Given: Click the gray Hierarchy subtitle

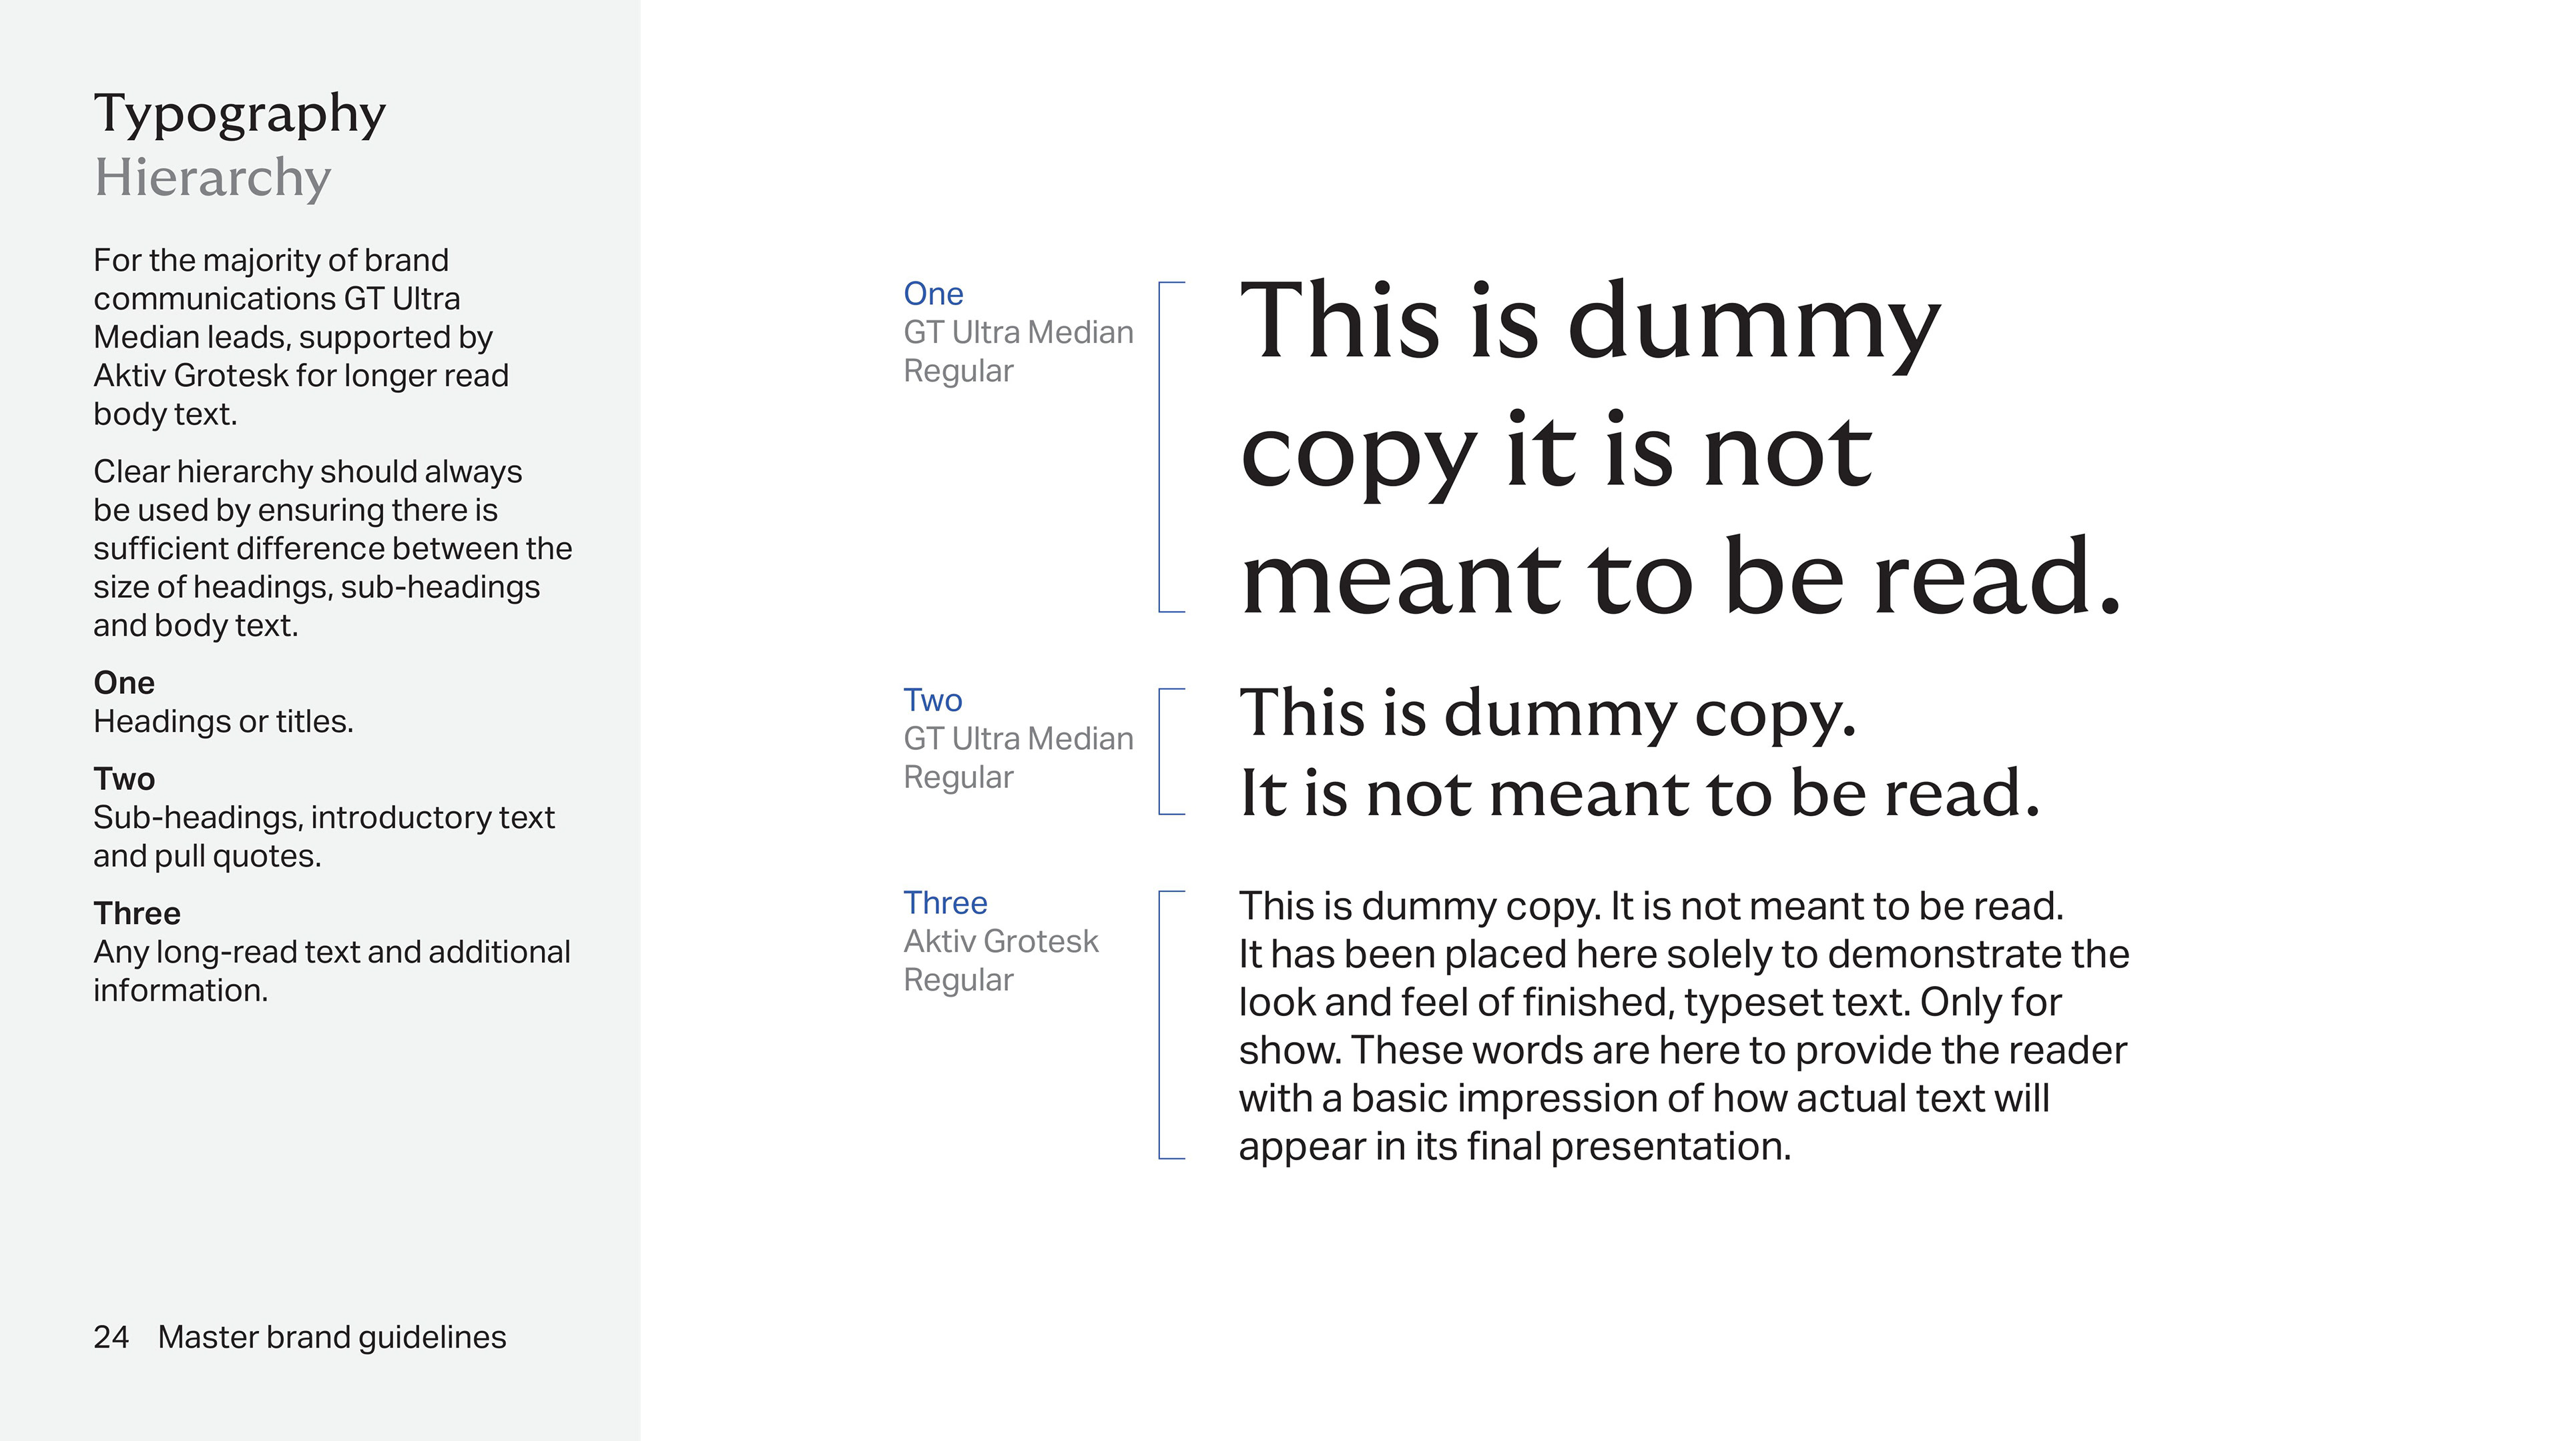Looking at the screenshot, I should (212, 178).
